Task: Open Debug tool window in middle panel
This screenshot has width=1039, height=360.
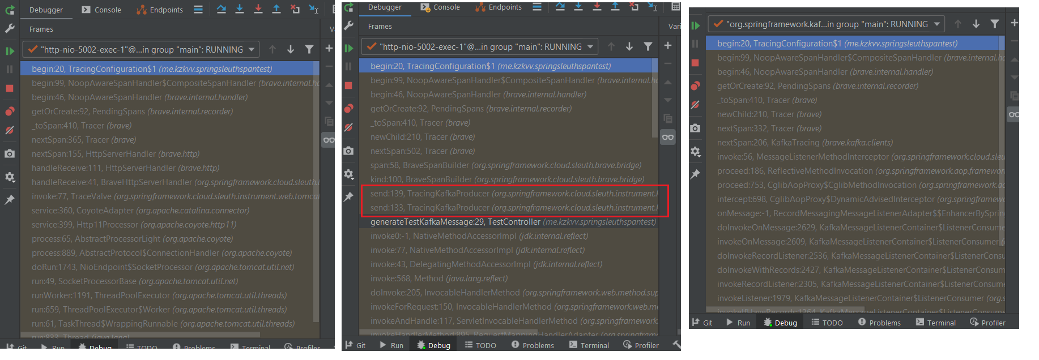Action: (433, 345)
